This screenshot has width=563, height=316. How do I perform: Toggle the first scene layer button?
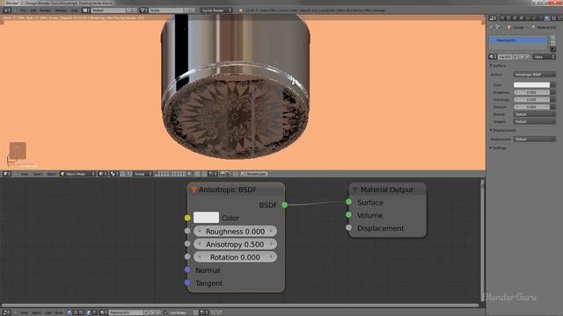pos(157,173)
